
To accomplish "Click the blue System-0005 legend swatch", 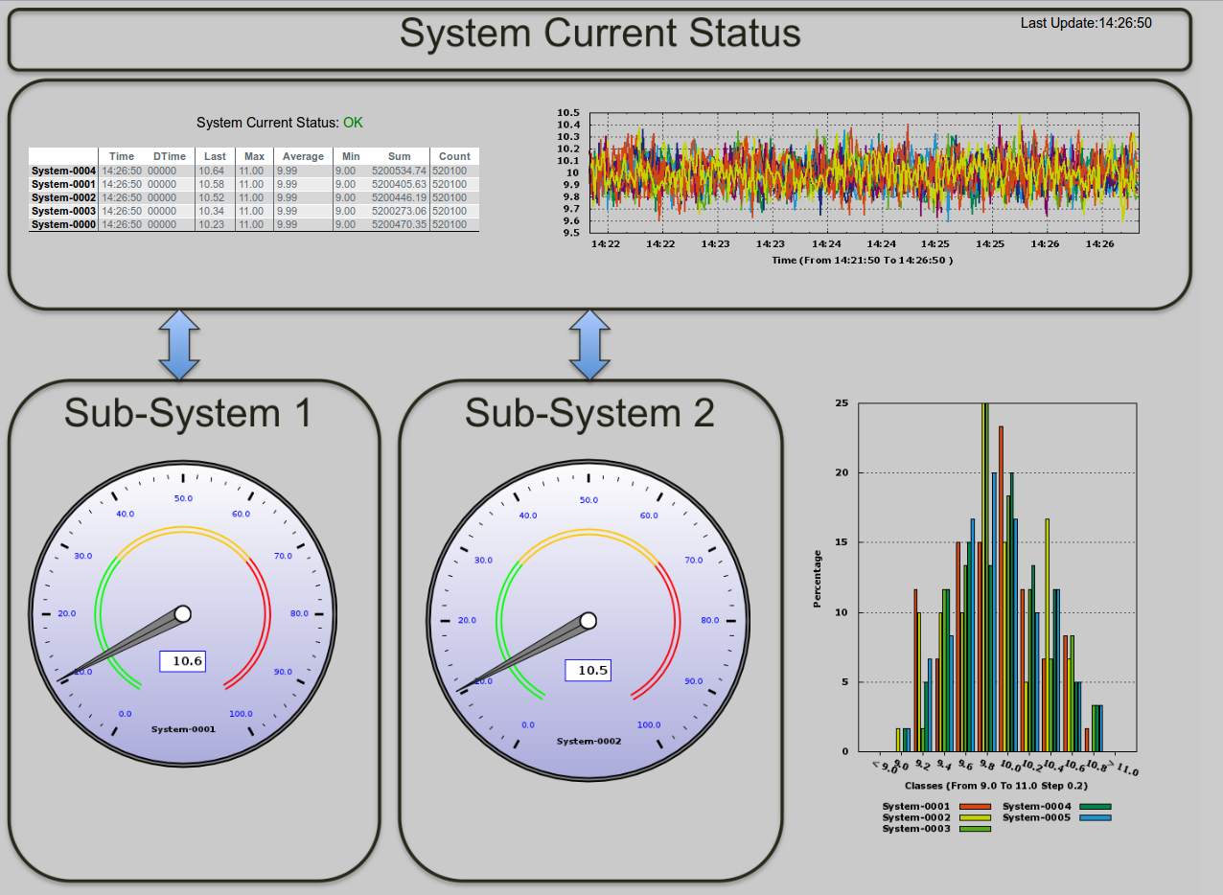I will (1094, 818).
